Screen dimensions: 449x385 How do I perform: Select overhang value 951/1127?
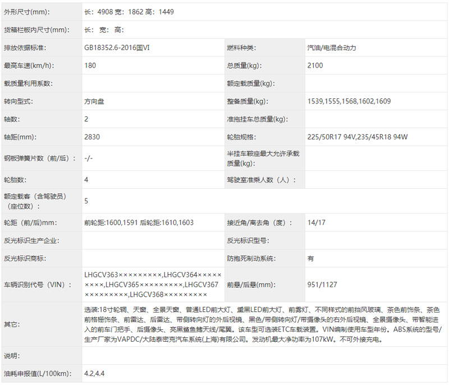[322, 284]
